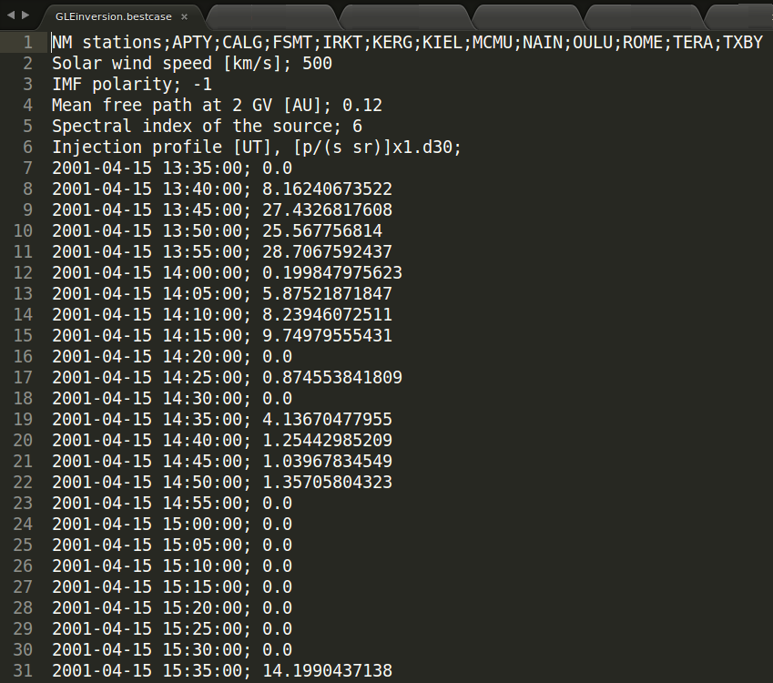
Task: Click the 14:00:00 timestamp on line 12
Action: pos(202,272)
